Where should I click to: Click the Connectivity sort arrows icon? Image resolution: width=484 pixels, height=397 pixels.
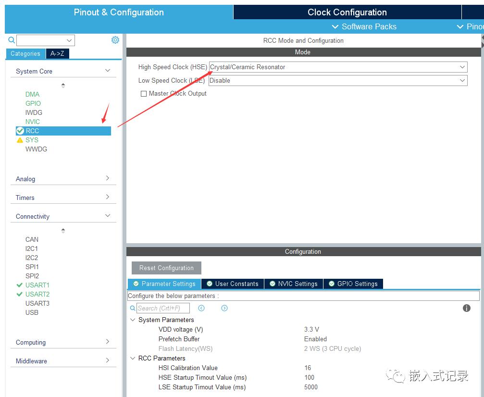click(x=63, y=231)
